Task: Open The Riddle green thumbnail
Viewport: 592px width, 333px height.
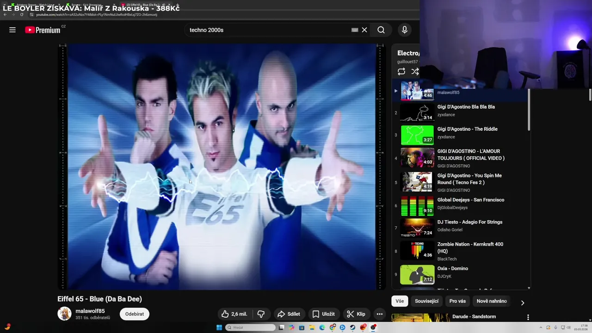Action: [x=417, y=135]
